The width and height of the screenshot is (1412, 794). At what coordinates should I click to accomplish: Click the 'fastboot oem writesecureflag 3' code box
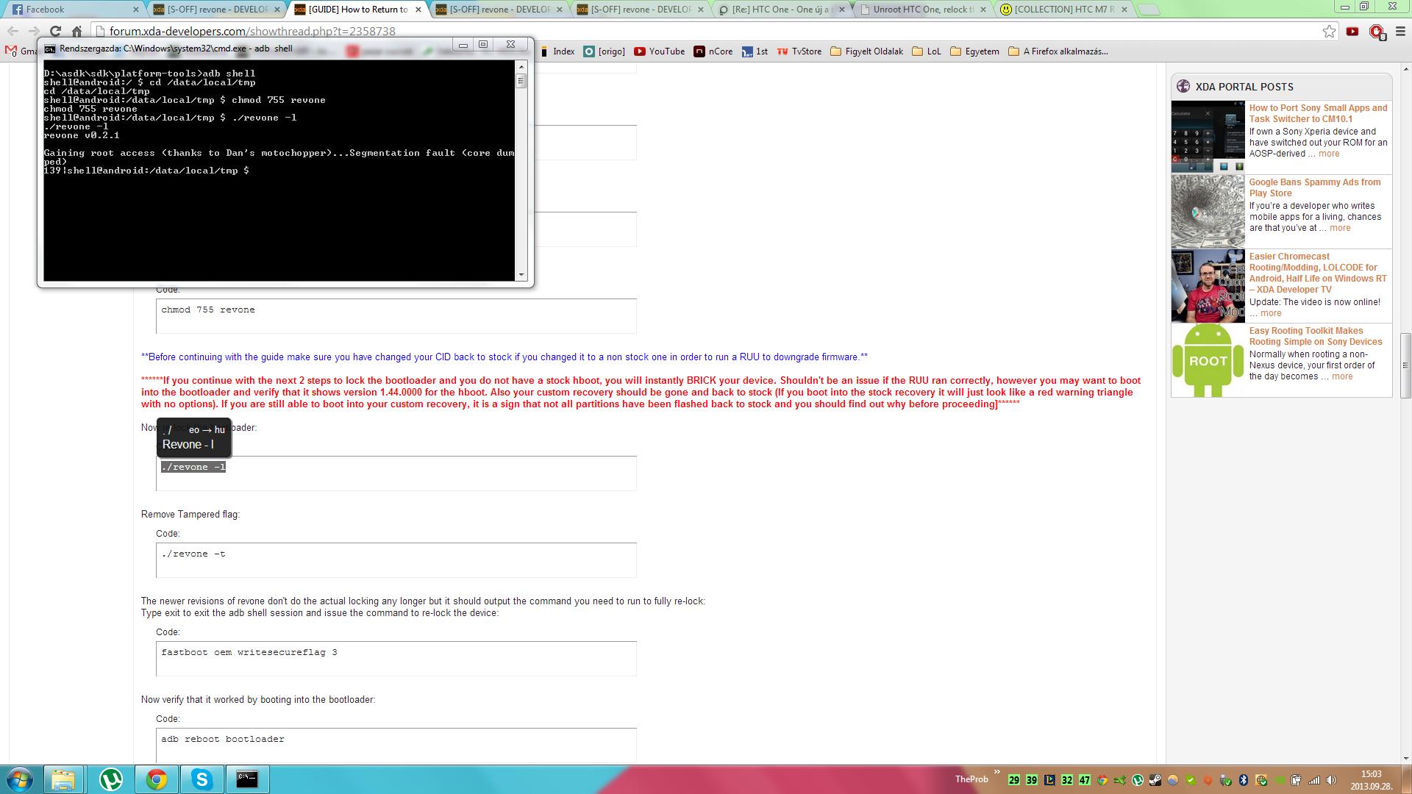point(396,659)
